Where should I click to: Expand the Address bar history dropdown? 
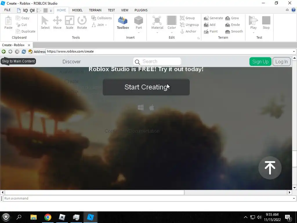pyautogui.click(x=294, y=52)
